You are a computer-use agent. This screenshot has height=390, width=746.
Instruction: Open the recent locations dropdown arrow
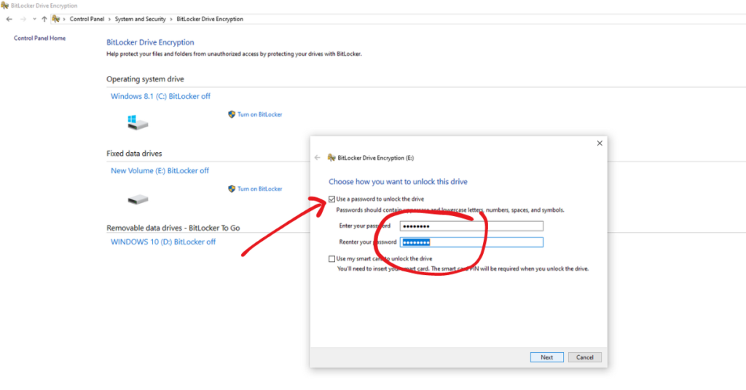point(34,19)
